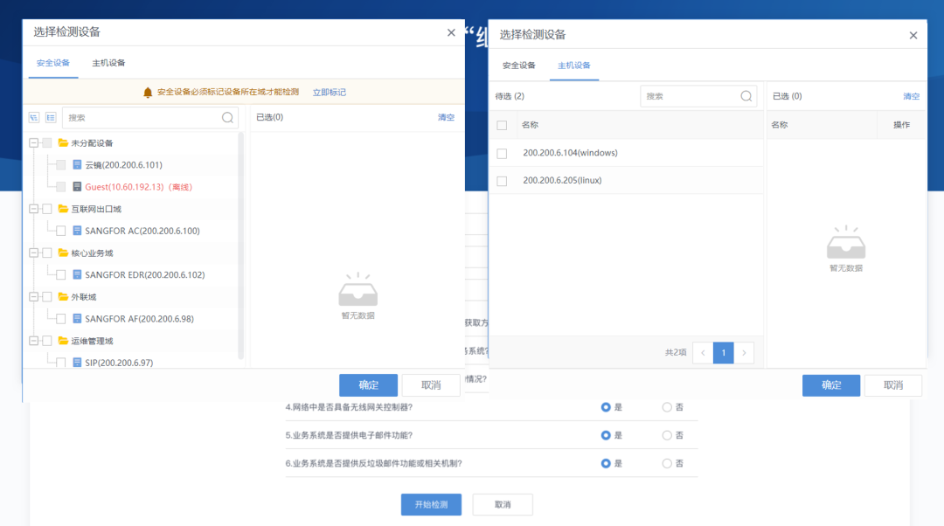Image resolution: width=944 pixels, height=526 pixels.
Task: Click the 云镜(200.200.6.101) device icon
Action: point(77,164)
